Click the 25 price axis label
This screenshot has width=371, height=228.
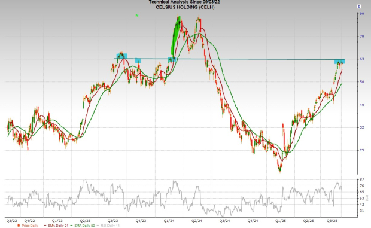(x=362, y=150)
